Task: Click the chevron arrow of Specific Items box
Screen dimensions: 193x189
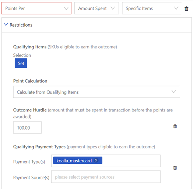Action: tap(176, 8)
